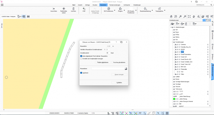214x115 pixels.
Task: Enable 'Schraffen als Komplexobjekt erzeugen' checkbox
Action: (x=81, y=59)
